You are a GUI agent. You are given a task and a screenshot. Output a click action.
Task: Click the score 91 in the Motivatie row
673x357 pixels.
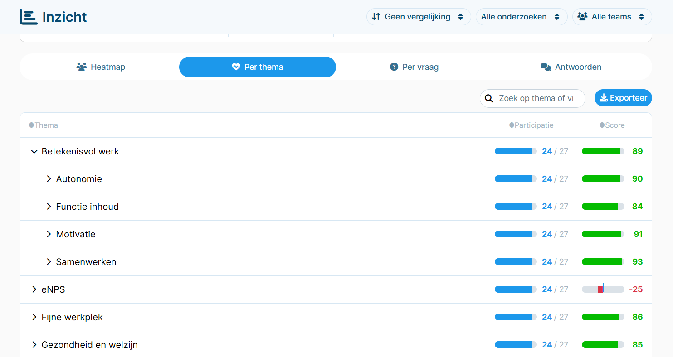(638, 234)
